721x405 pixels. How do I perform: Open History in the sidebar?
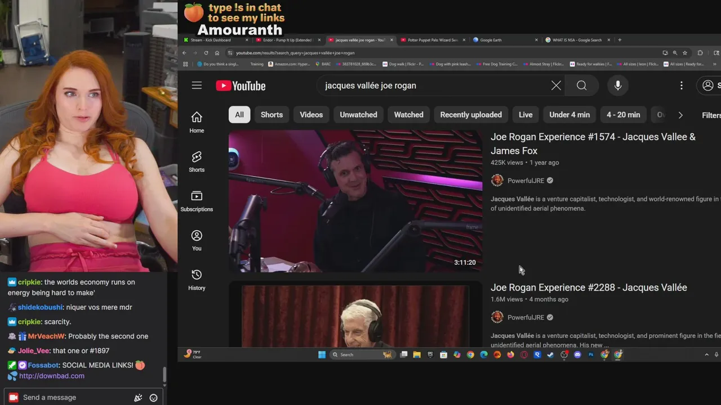coord(197,280)
